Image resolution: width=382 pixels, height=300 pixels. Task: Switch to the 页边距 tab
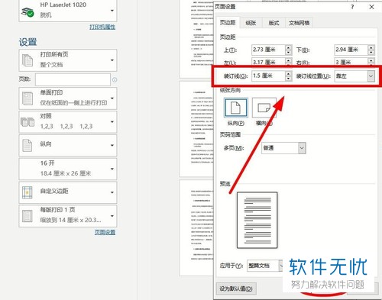point(228,23)
